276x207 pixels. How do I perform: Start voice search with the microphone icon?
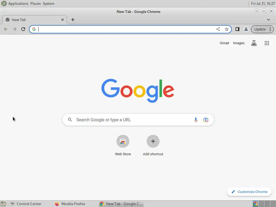(196, 120)
